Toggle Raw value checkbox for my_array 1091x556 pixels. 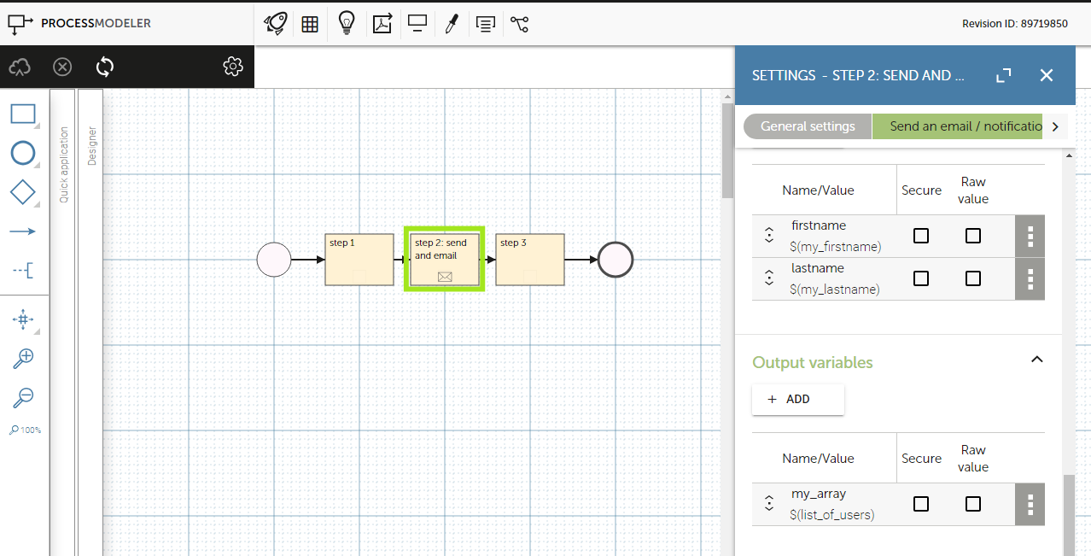point(973,504)
